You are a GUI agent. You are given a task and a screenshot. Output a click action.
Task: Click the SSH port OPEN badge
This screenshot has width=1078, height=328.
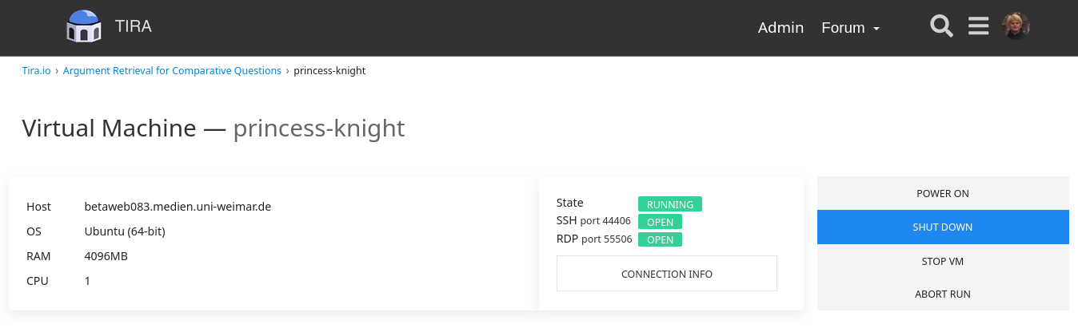click(661, 222)
